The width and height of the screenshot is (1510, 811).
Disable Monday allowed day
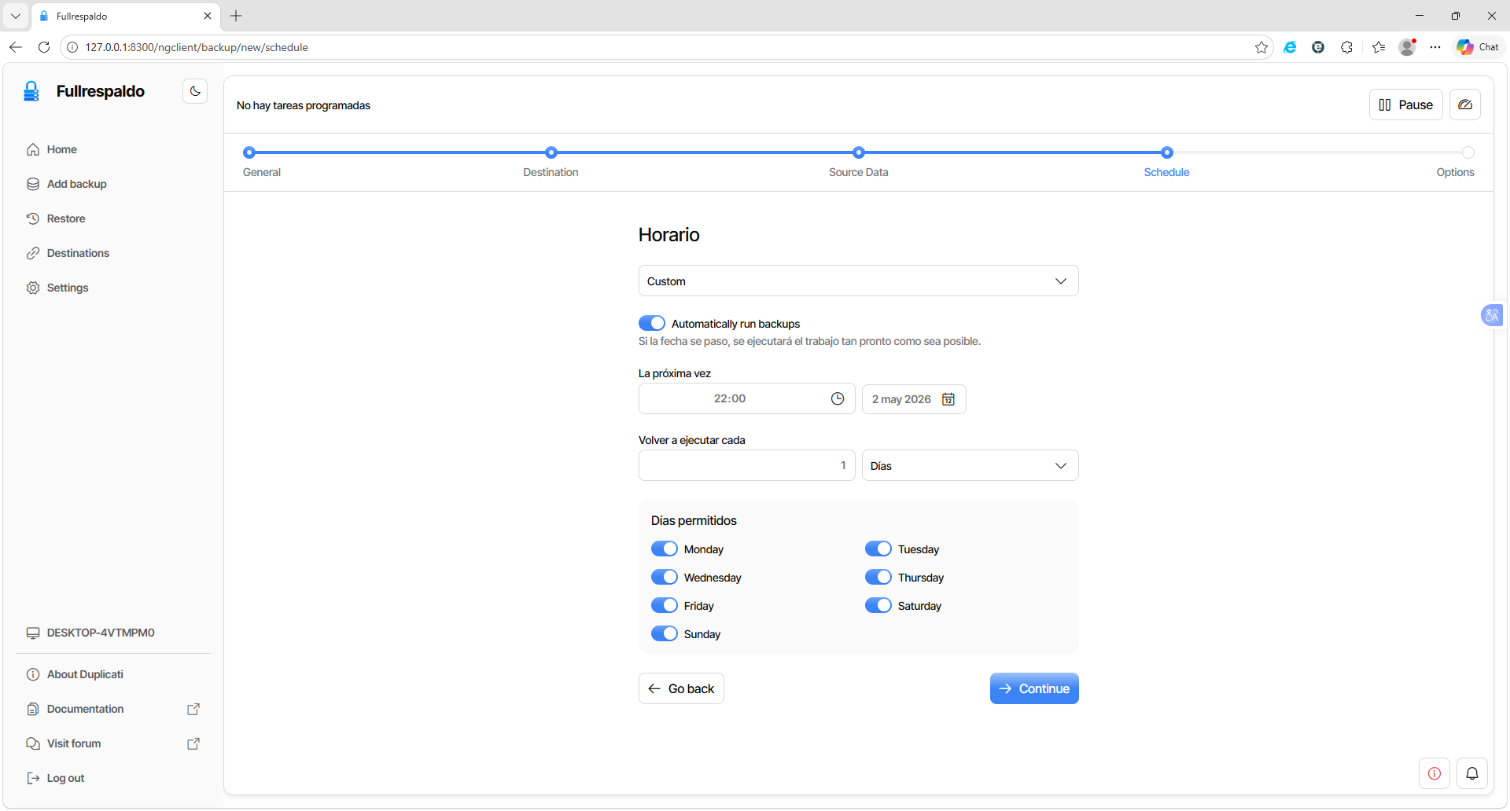665,549
